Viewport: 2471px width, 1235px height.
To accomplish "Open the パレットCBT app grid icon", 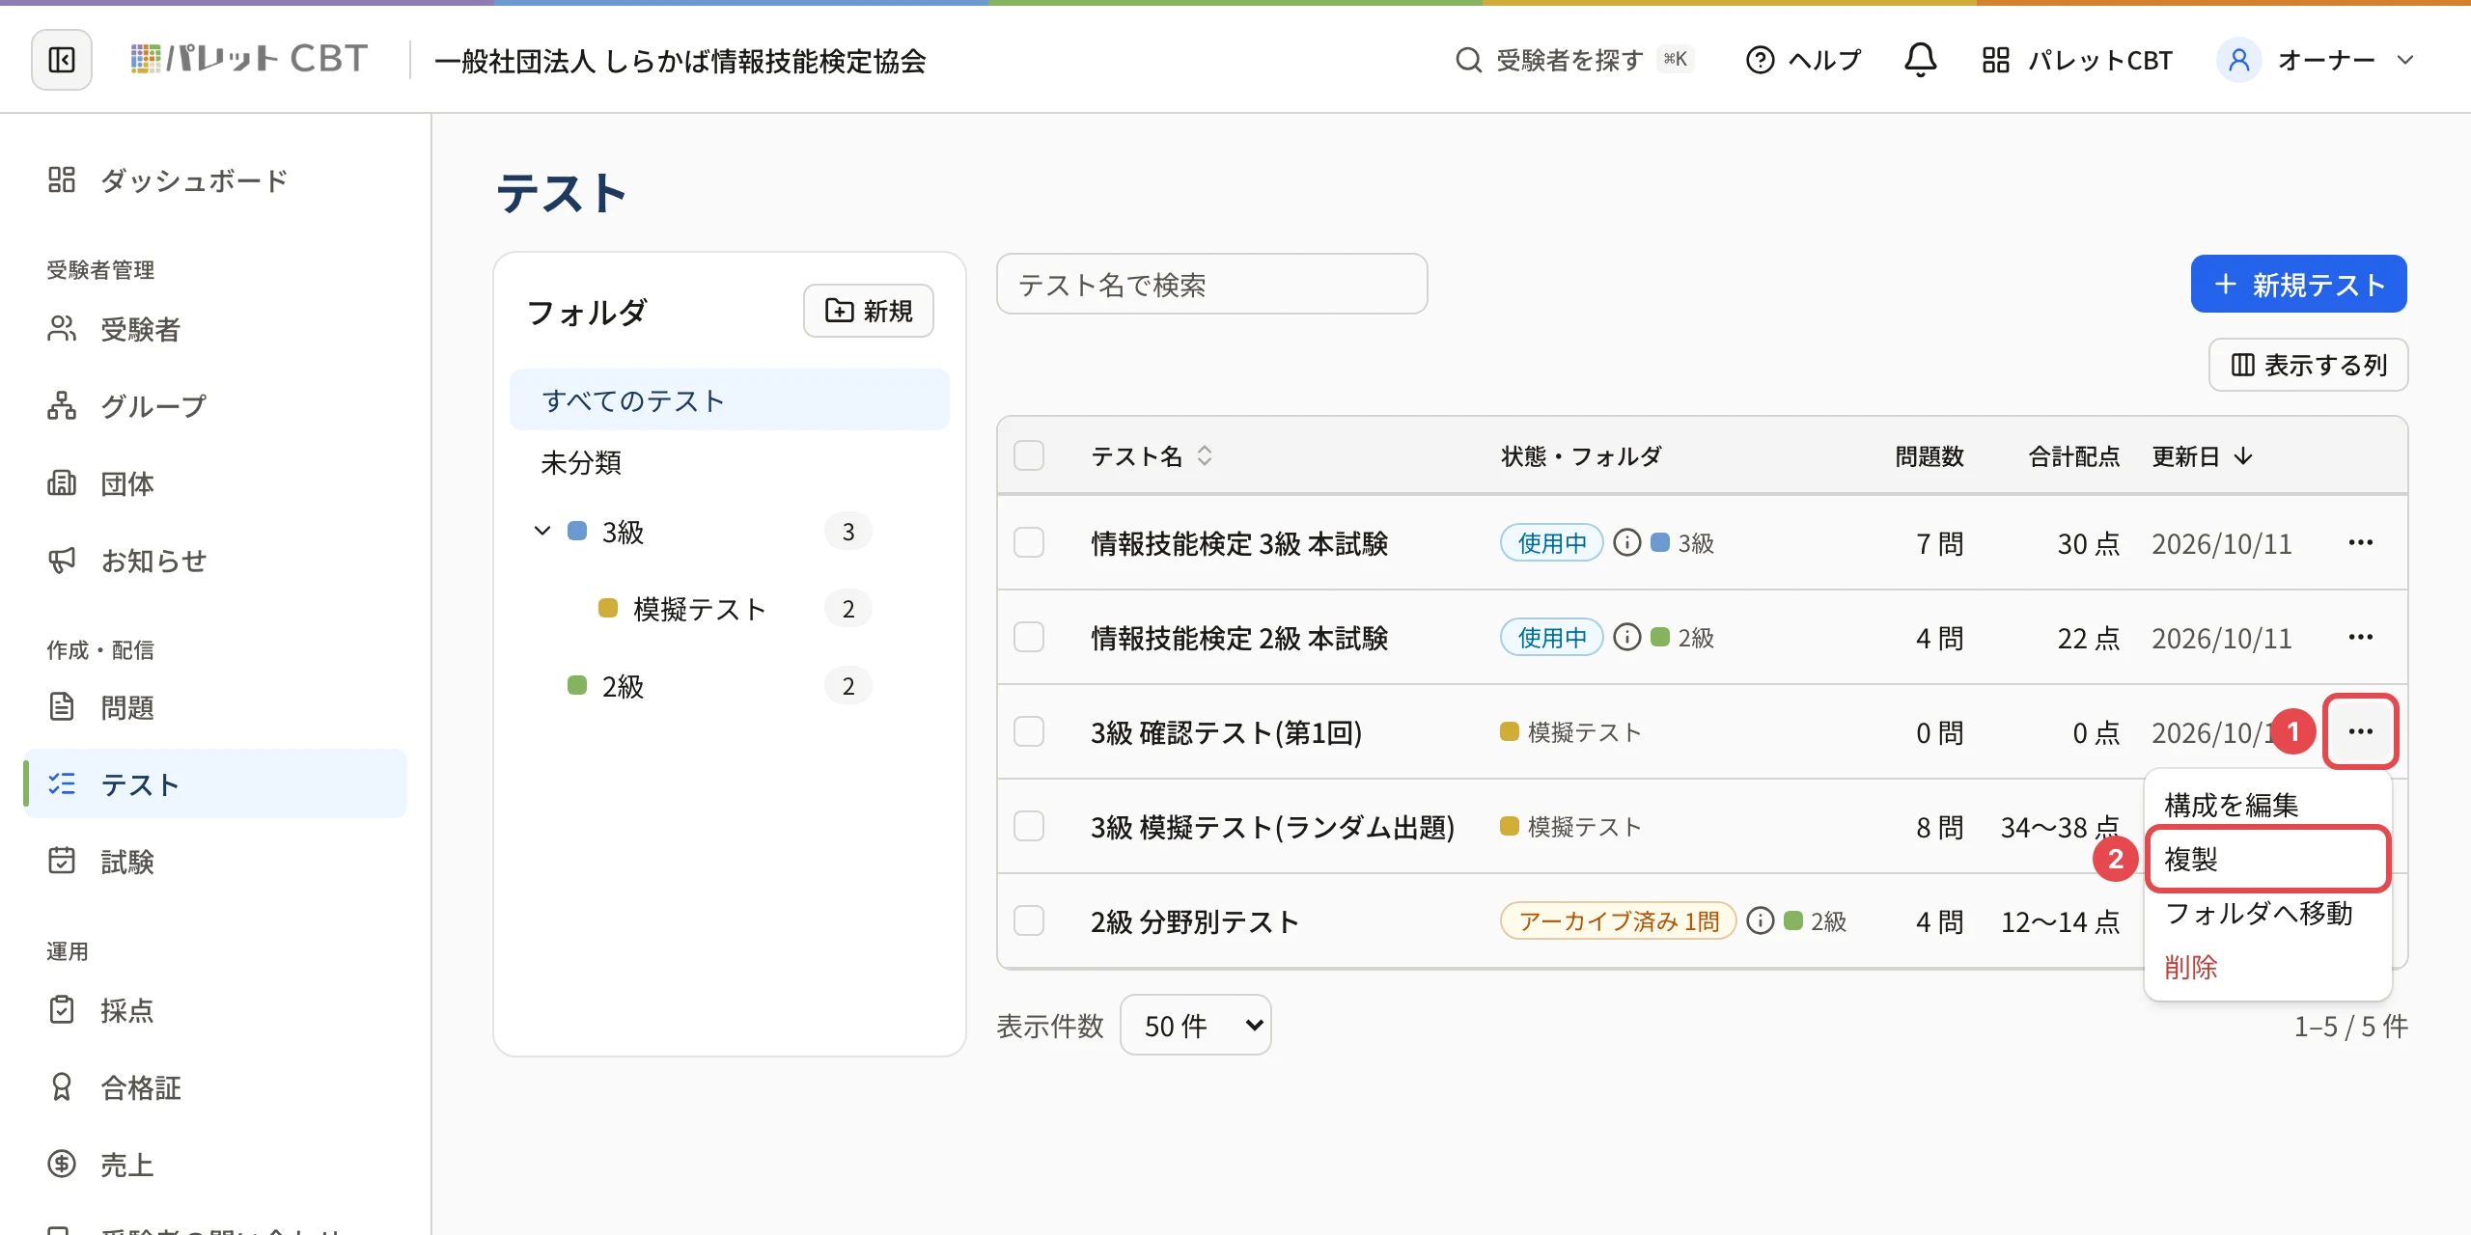I will click(1995, 60).
